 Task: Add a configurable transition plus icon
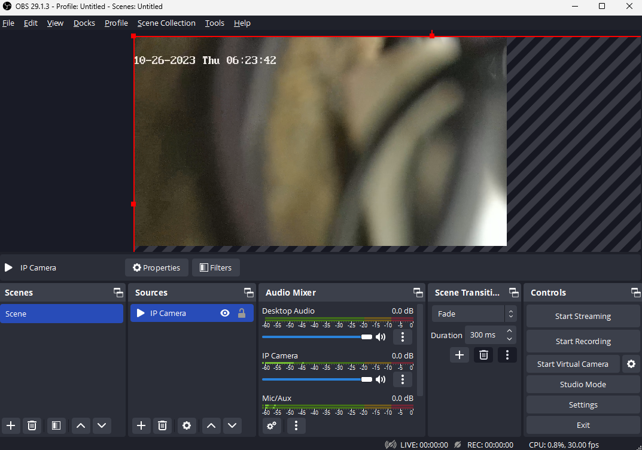(x=459, y=355)
